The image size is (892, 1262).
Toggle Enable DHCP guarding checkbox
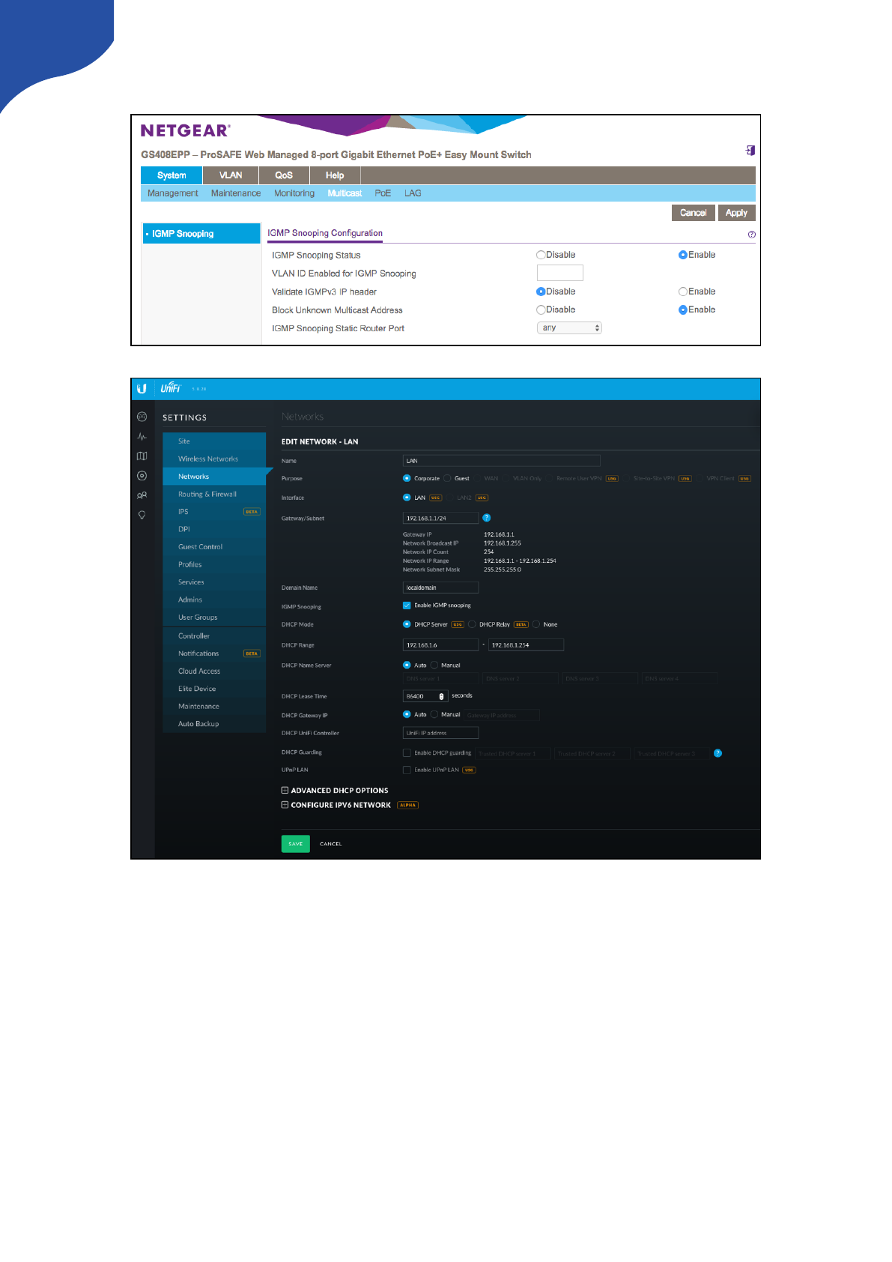(x=407, y=753)
